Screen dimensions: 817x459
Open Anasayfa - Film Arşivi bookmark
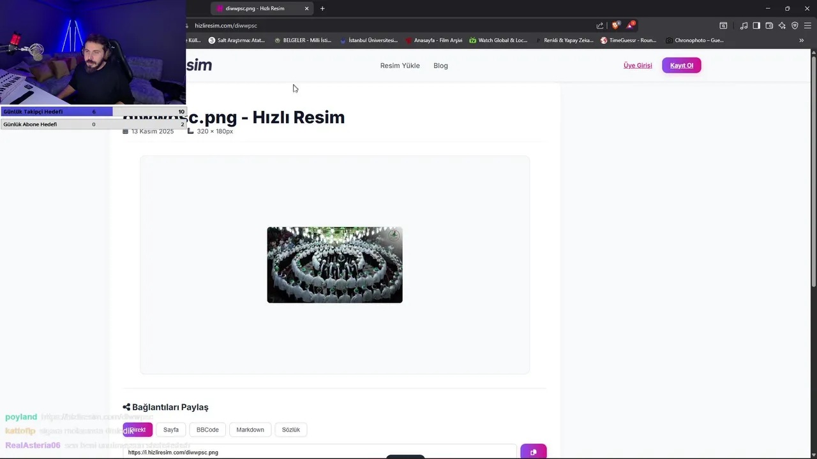pos(434,40)
